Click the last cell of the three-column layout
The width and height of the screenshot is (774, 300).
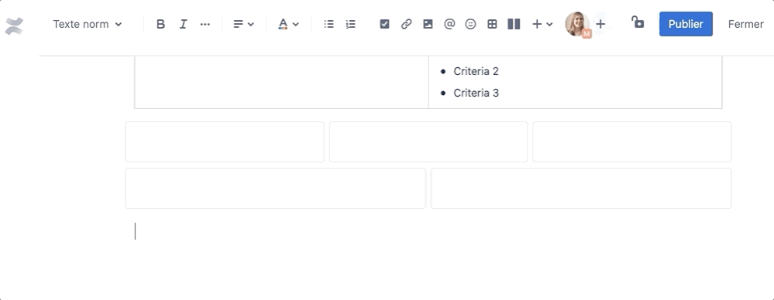click(632, 141)
